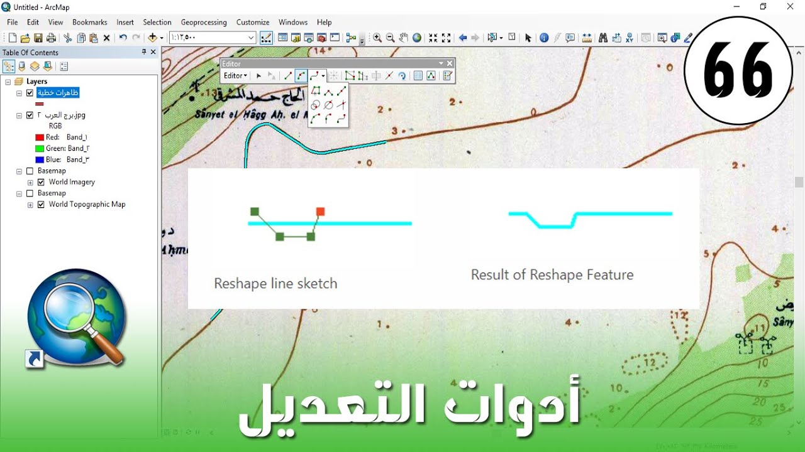805x452 pixels.
Task: Open a map with the Open folder icon
Action: click(x=25, y=38)
